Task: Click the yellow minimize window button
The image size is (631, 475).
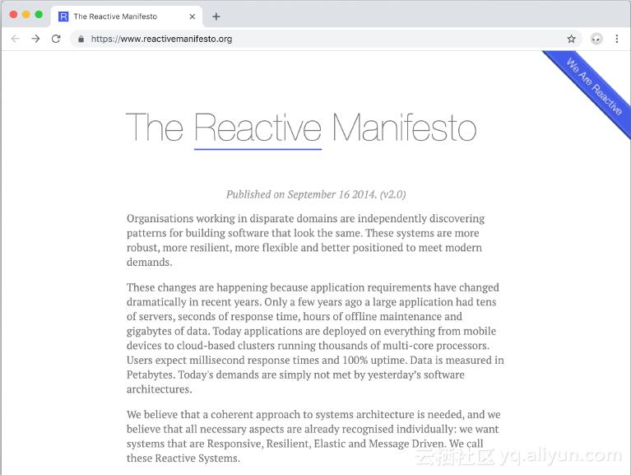Action: 26,15
